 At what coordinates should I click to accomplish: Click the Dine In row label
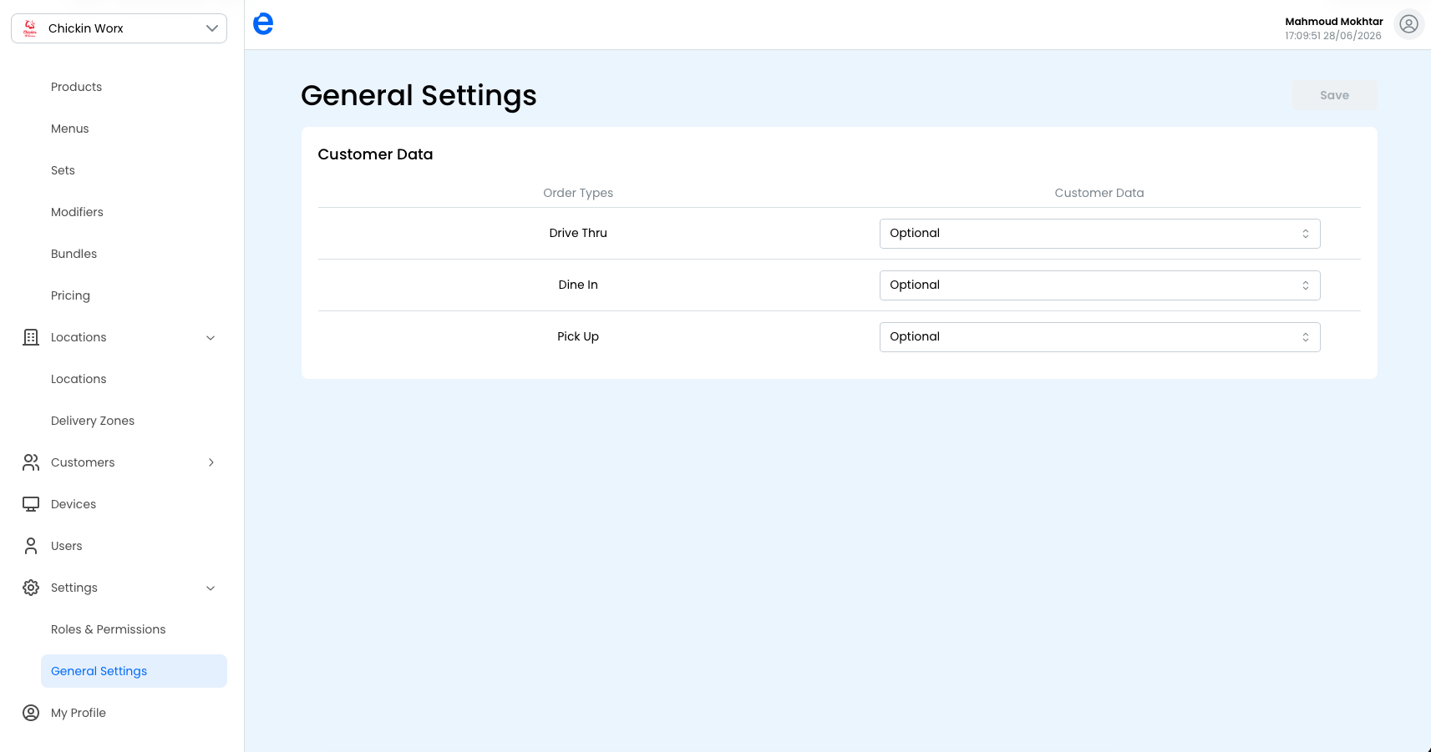click(x=578, y=285)
